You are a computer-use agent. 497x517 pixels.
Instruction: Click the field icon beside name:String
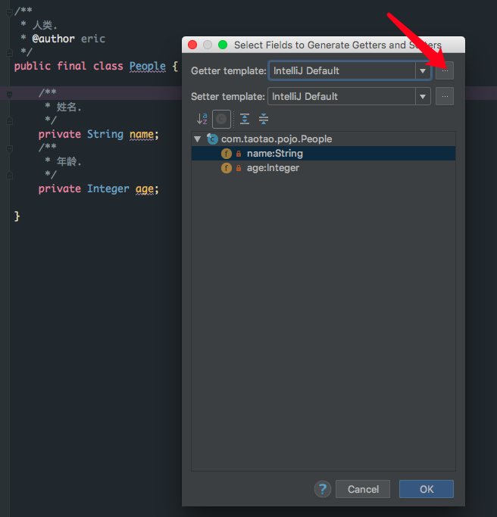(226, 154)
